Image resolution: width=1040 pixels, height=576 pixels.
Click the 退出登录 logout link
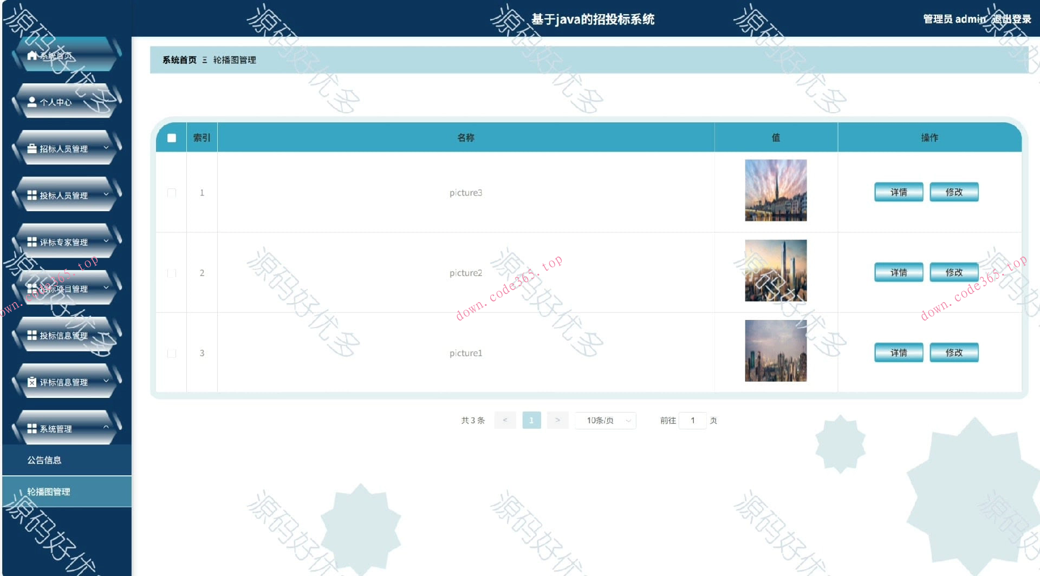1012,19
